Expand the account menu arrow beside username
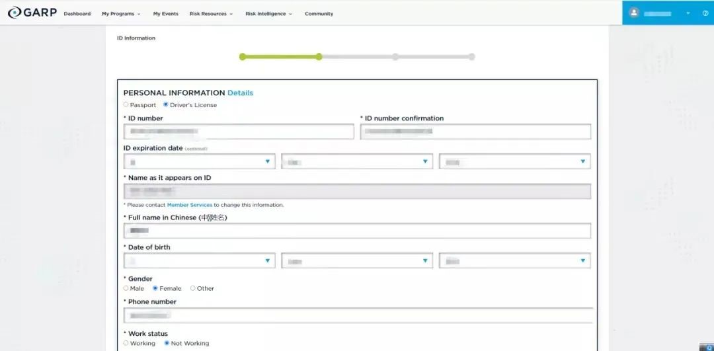The width and height of the screenshot is (714, 351). 688,13
